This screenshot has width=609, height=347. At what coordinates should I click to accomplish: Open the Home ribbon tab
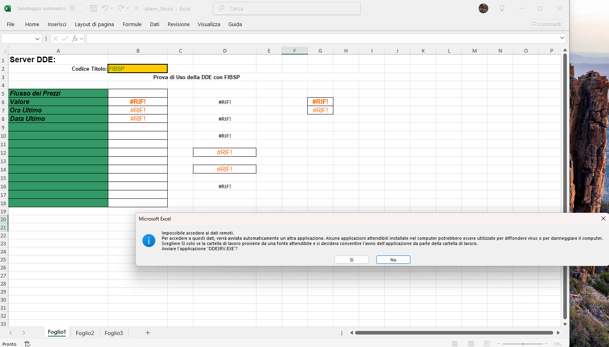(32, 24)
